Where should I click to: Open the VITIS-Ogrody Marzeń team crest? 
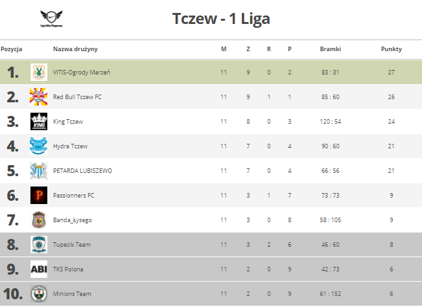pos(39,73)
